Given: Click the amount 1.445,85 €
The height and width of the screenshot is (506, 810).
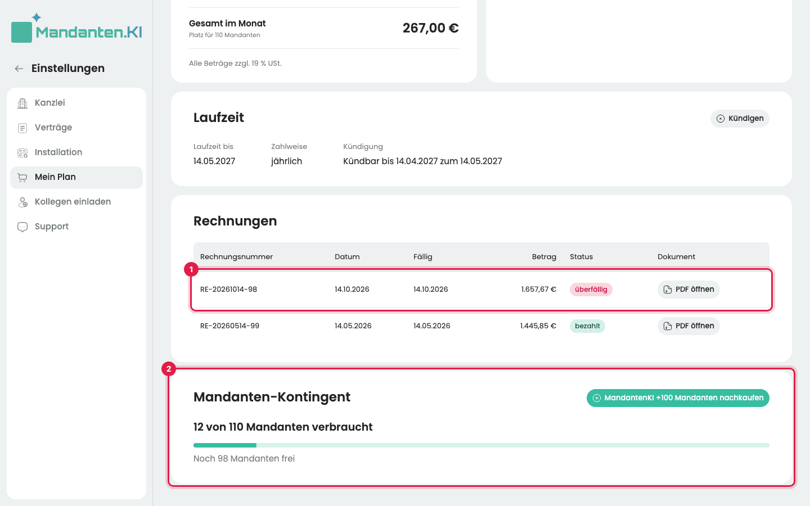Looking at the screenshot, I should [x=538, y=326].
